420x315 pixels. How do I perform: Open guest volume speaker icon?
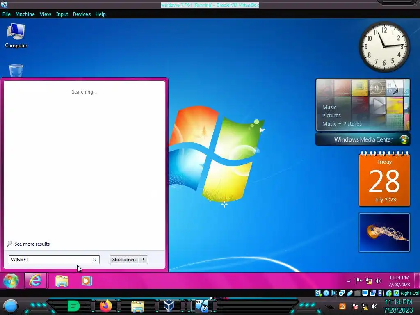[x=378, y=281]
